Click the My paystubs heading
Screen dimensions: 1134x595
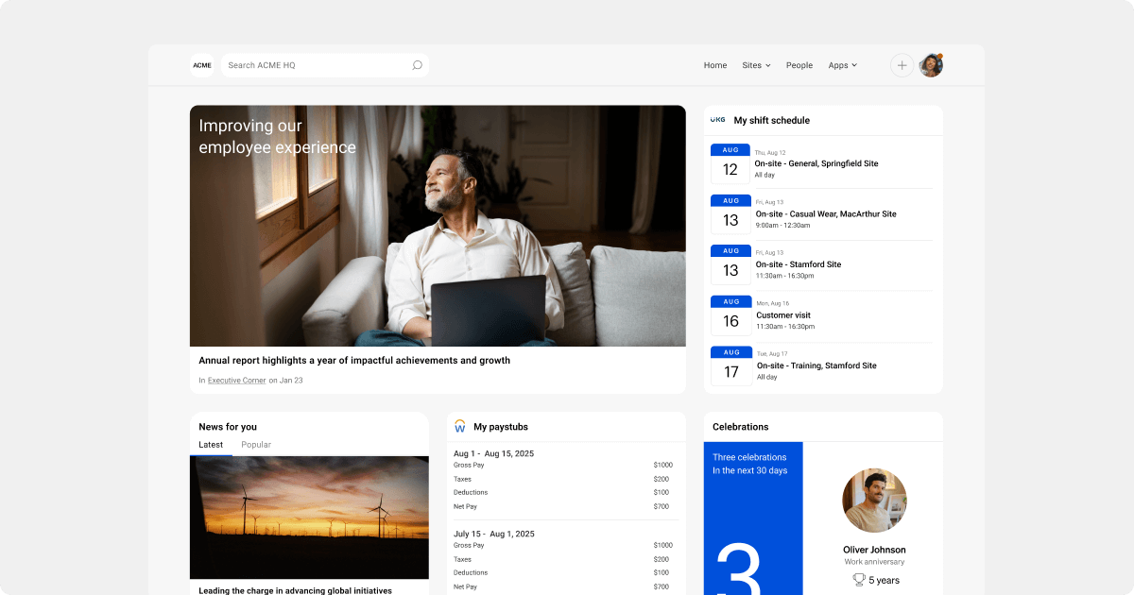[x=501, y=427]
